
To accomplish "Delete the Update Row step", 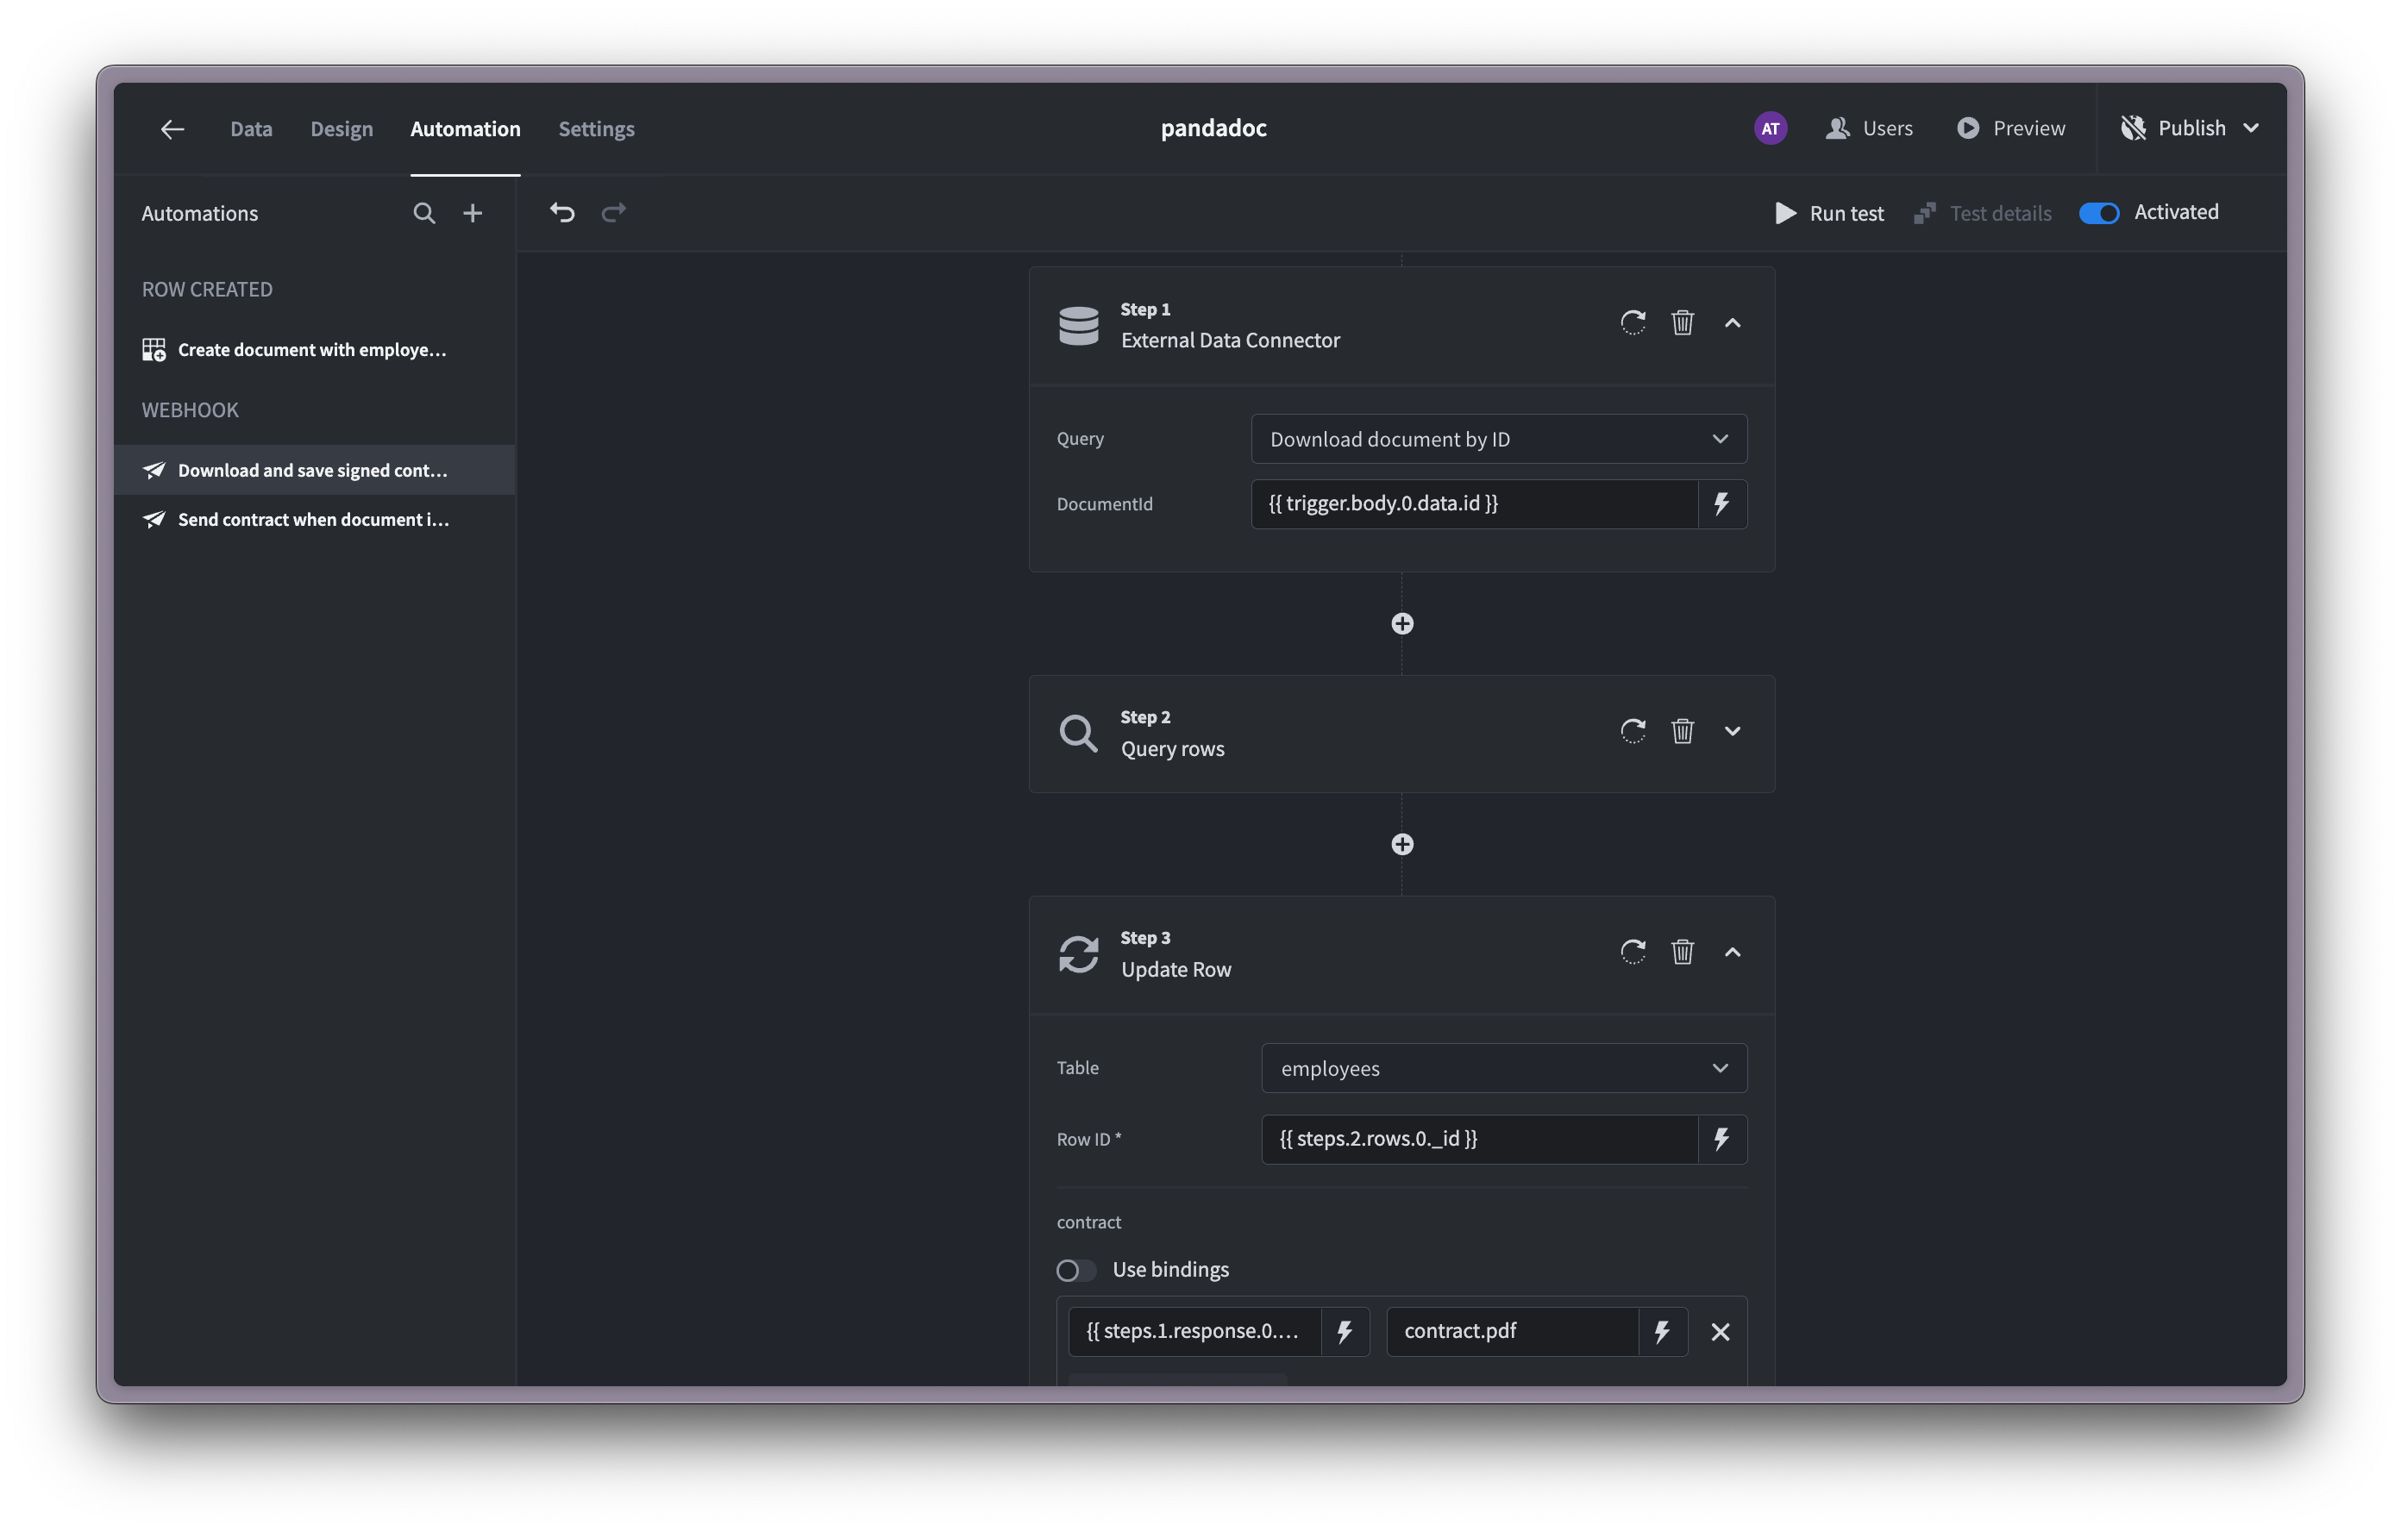I will pos(1682,952).
